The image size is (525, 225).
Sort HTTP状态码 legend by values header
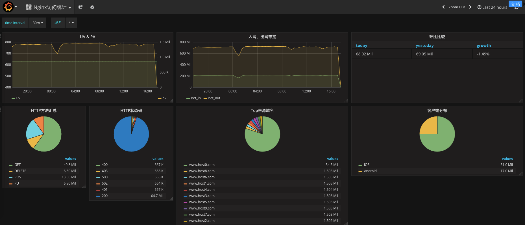pyautogui.click(x=158, y=159)
